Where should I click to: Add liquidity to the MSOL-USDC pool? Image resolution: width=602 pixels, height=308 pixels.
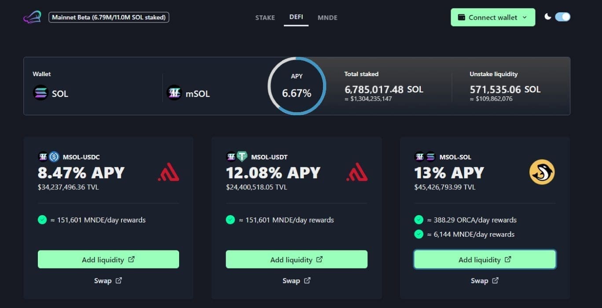108,260
